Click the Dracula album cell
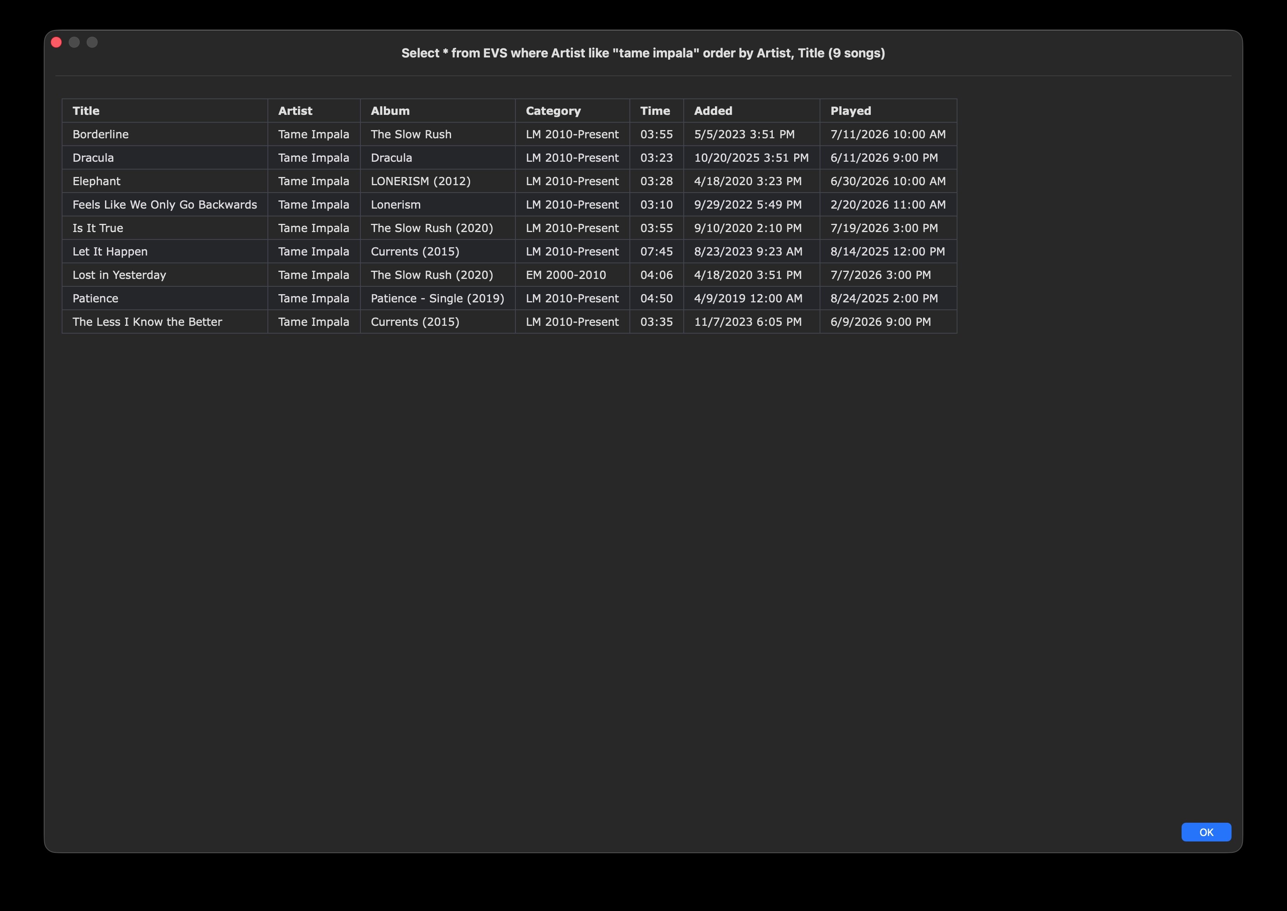 click(438, 158)
